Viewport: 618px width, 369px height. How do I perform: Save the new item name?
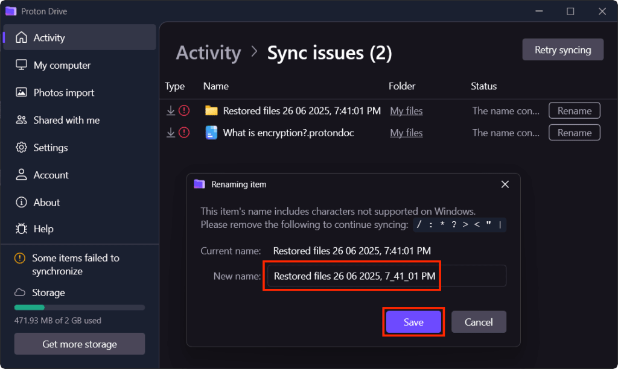coord(413,322)
